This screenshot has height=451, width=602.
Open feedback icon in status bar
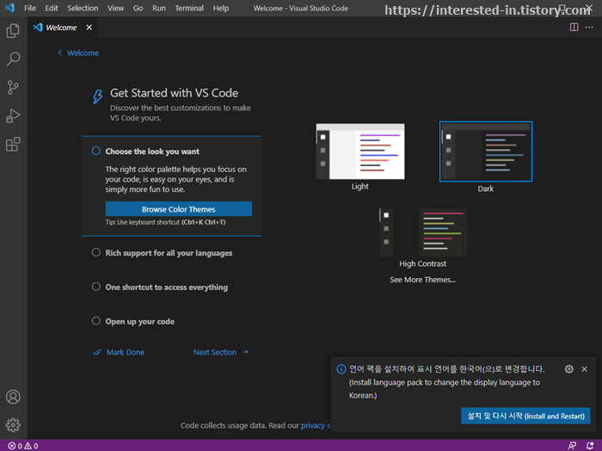coord(572,446)
